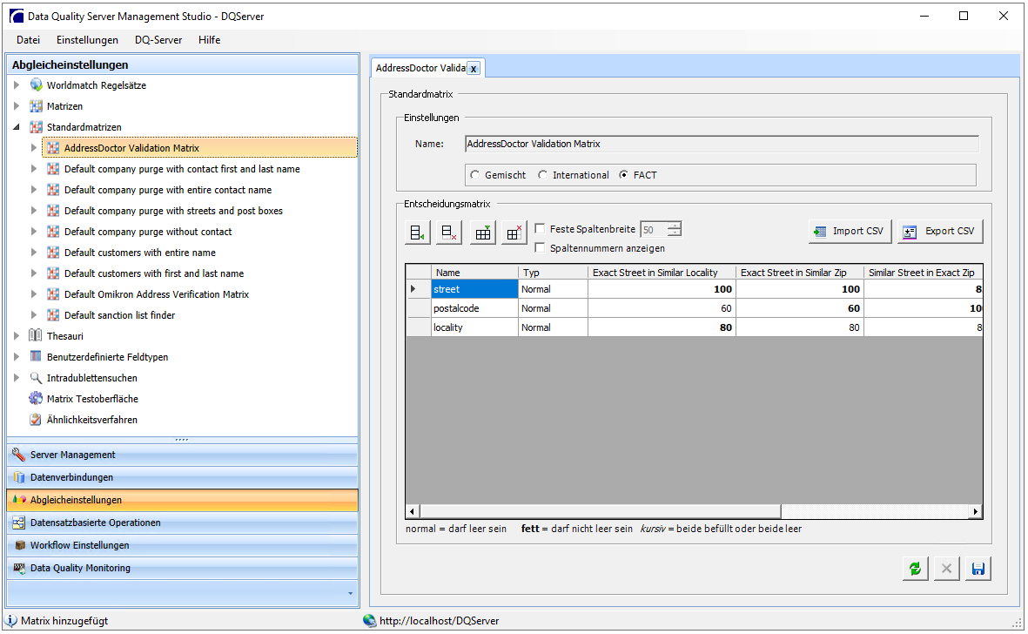Open the Workflow Einstellungen section
1028x634 pixels.
[182, 545]
